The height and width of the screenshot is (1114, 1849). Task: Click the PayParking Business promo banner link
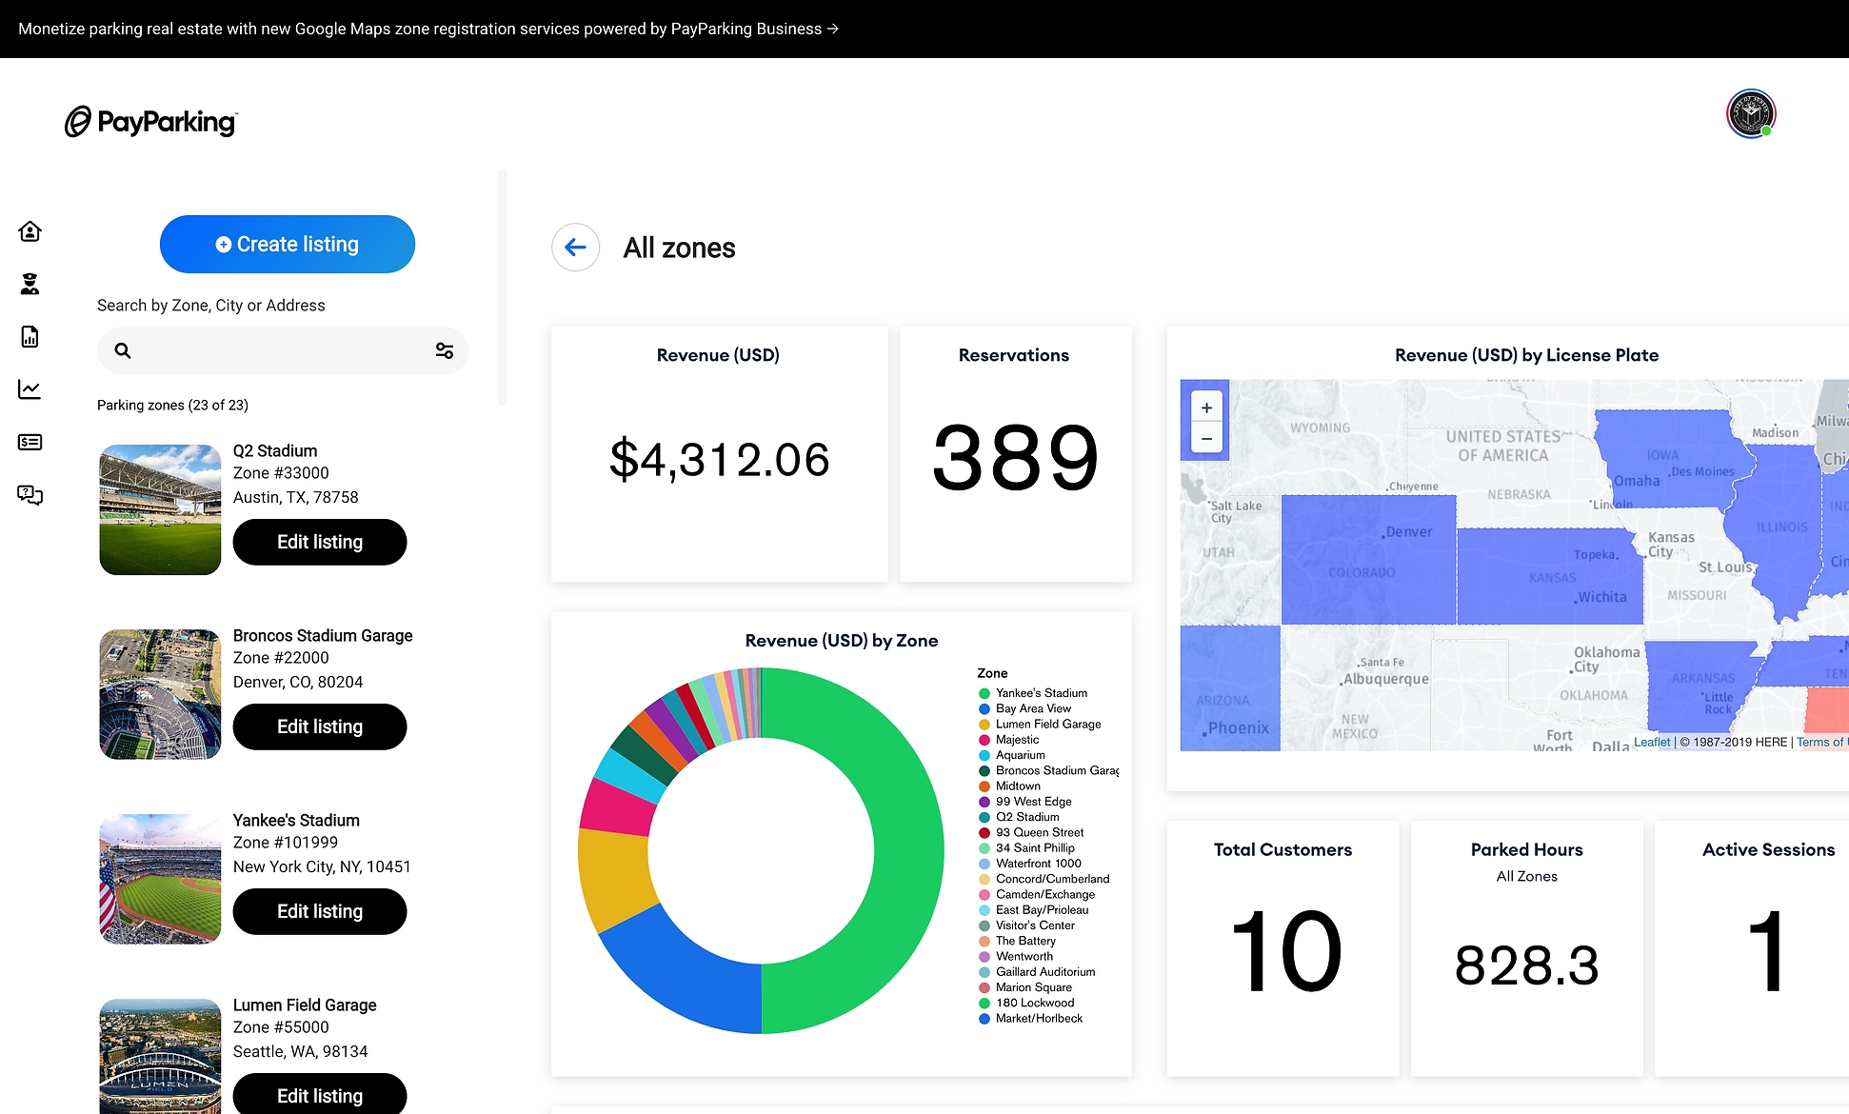[428, 29]
